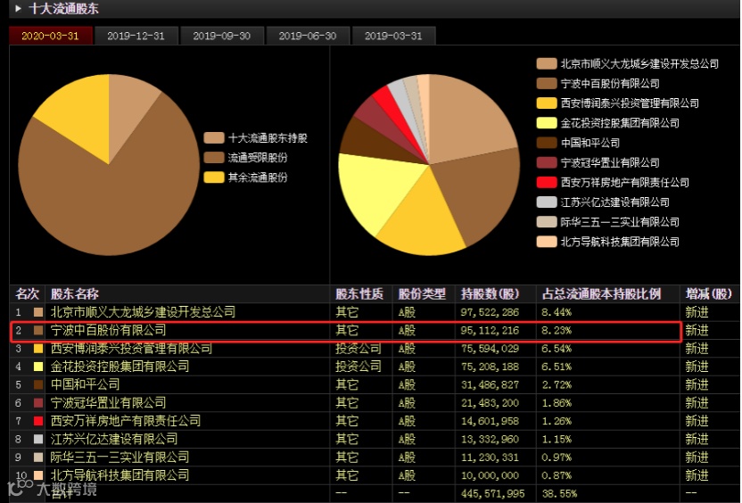Click the percentage 1.86%

tap(556, 403)
